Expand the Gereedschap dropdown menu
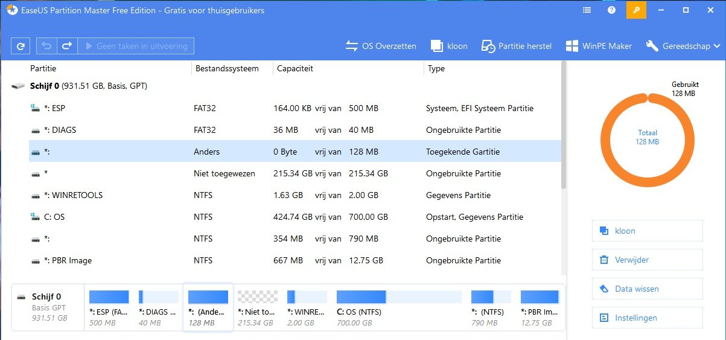 pyautogui.click(x=683, y=46)
